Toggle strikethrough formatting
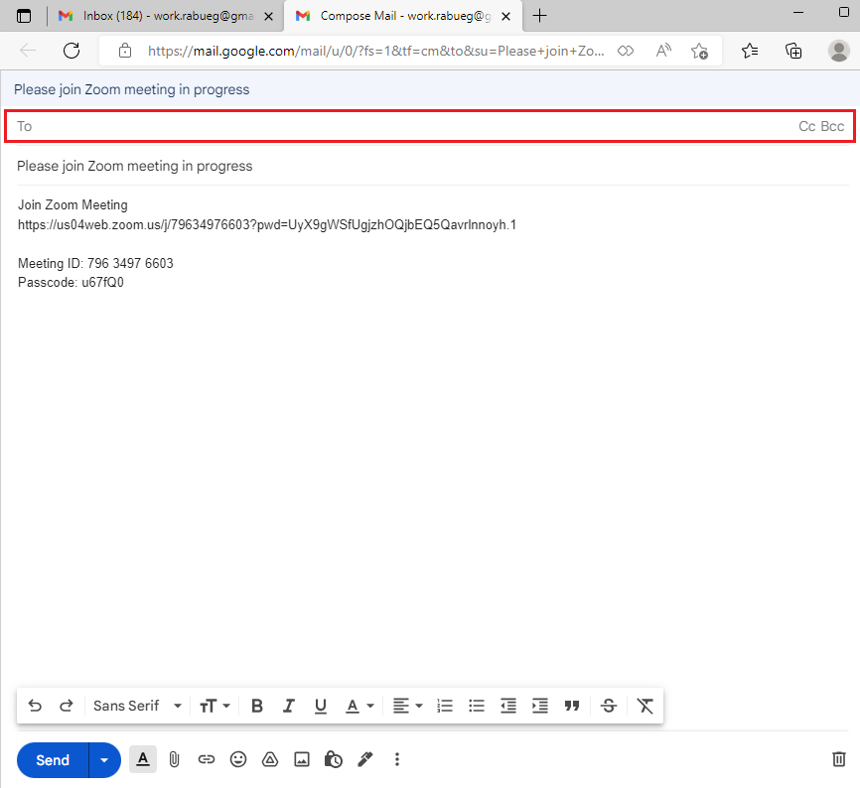 (609, 706)
